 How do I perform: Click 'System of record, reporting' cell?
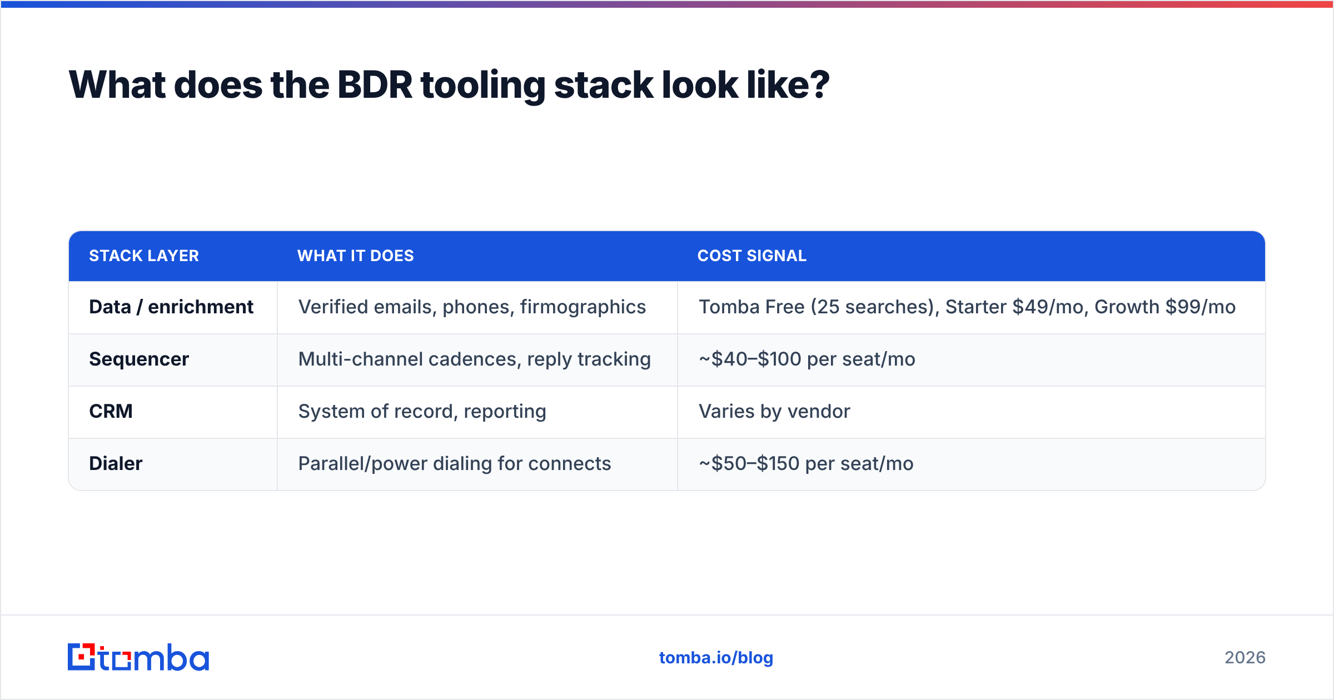[x=477, y=412]
